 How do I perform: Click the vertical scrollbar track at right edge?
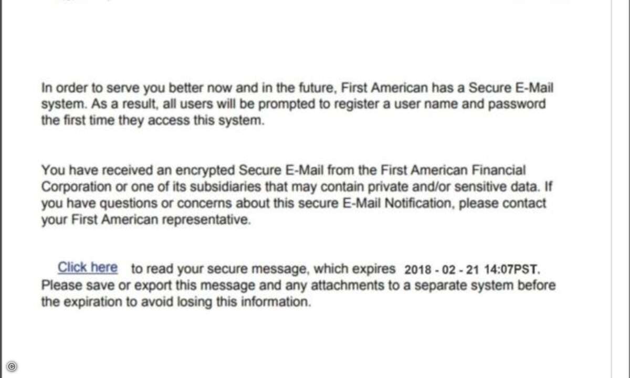pyautogui.click(x=620, y=189)
